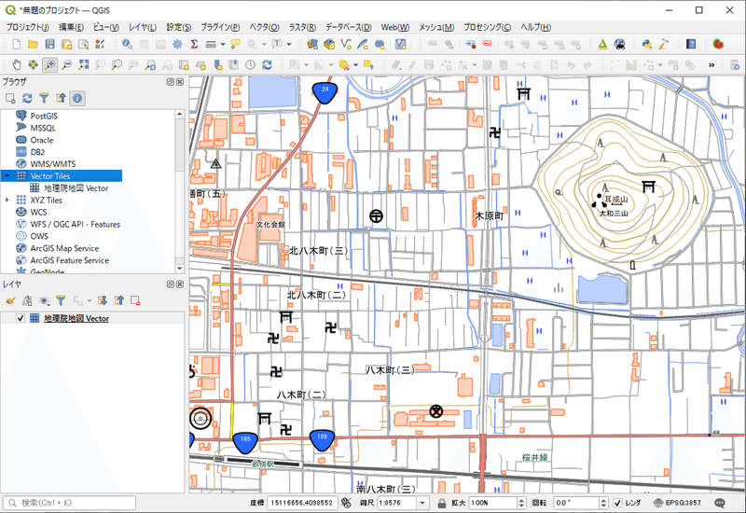Open the scale 1:8576 dropdown arrow
The height and width of the screenshot is (513, 746).
click(x=422, y=503)
